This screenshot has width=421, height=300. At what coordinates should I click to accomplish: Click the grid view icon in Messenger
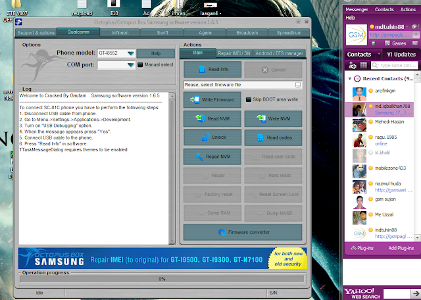point(363,65)
